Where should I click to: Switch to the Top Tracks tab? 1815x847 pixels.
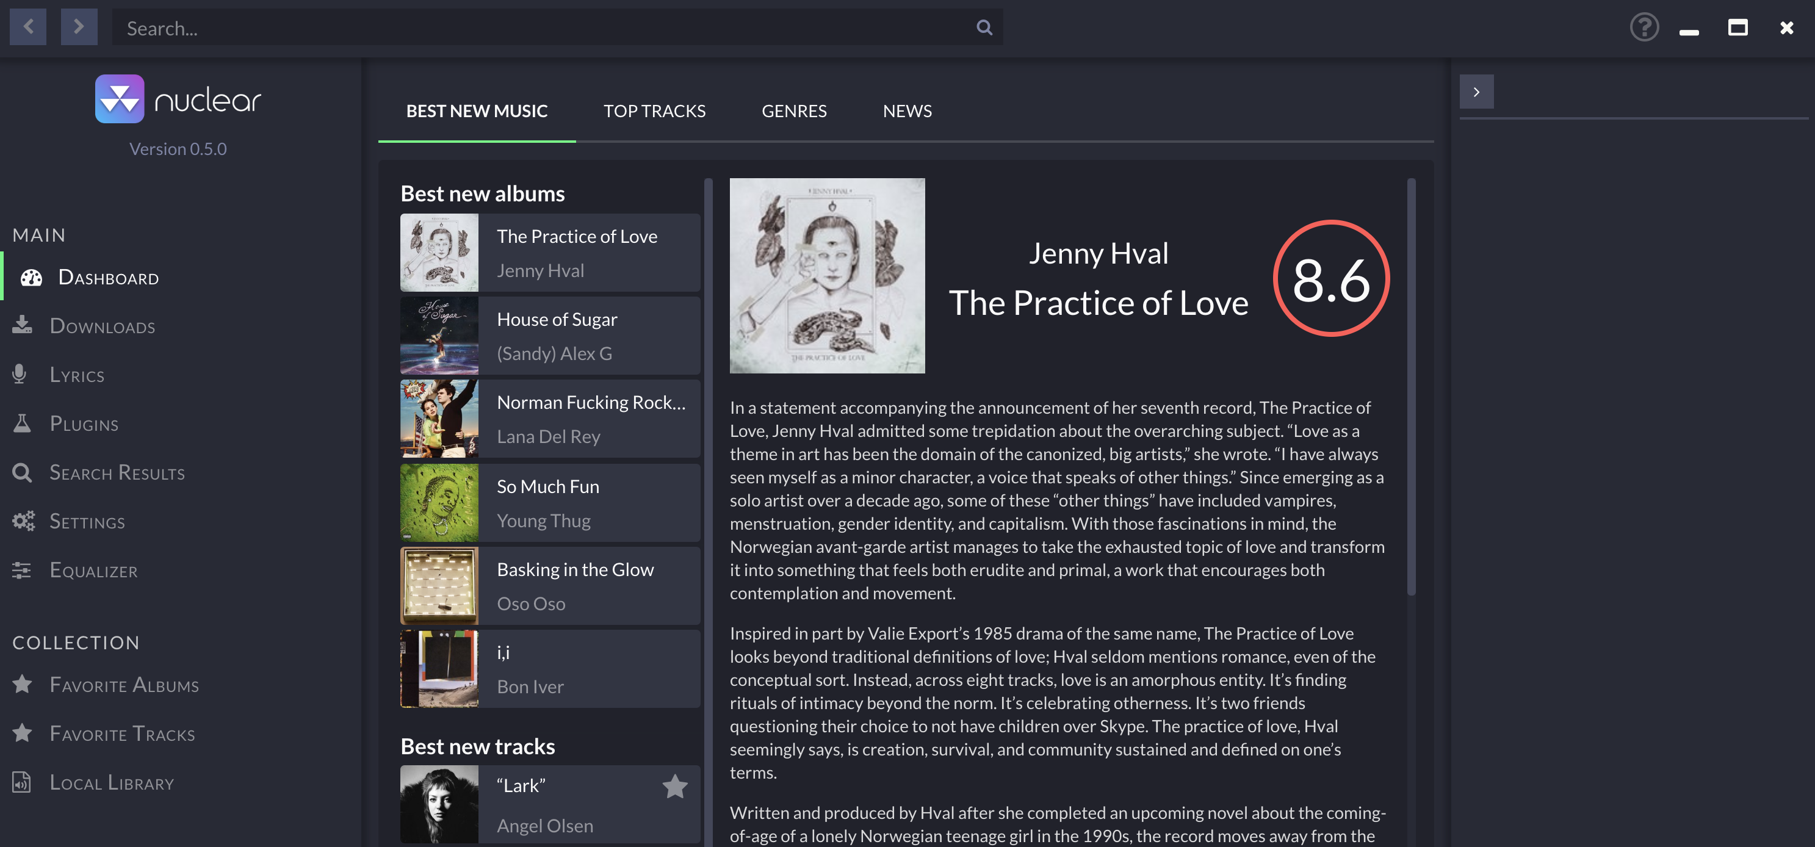654,110
